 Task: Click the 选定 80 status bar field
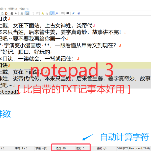61,148
